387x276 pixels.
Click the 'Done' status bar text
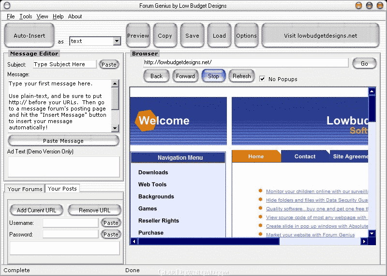point(132,270)
